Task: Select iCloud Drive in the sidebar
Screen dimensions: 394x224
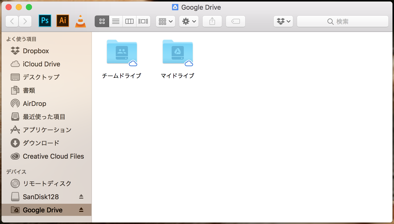Action: click(46, 64)
